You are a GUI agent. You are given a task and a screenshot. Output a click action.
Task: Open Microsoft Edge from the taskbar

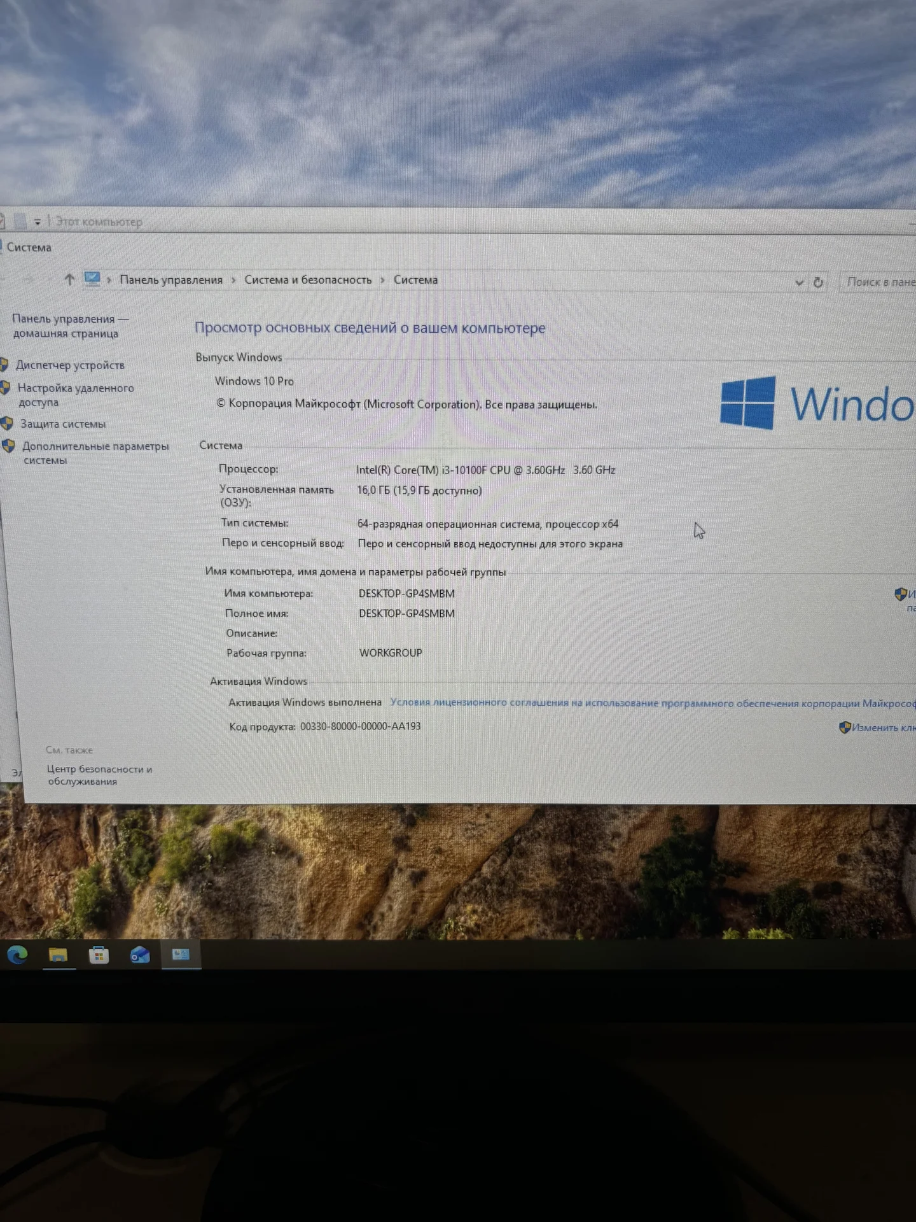pyautogui.click(x=17, y=955)
